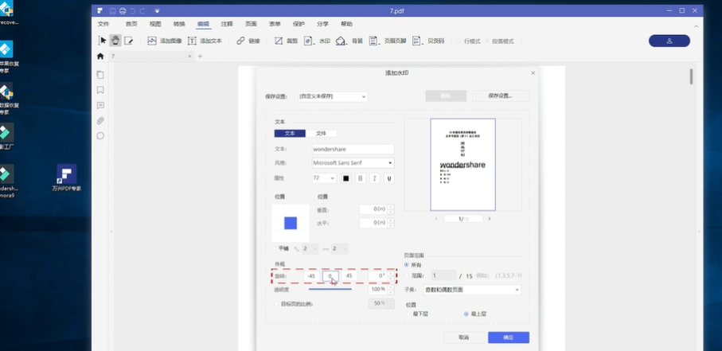Switch to the 页面 Page tab
The width and height of the screenshot is (722, 351).
coord(251,24)
